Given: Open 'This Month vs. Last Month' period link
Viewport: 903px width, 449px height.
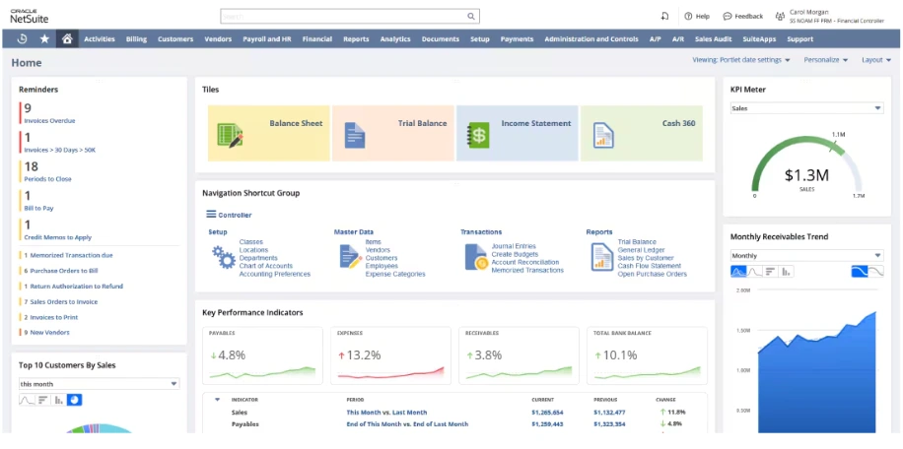Looking at the screenshot, I should click(387, 413).
